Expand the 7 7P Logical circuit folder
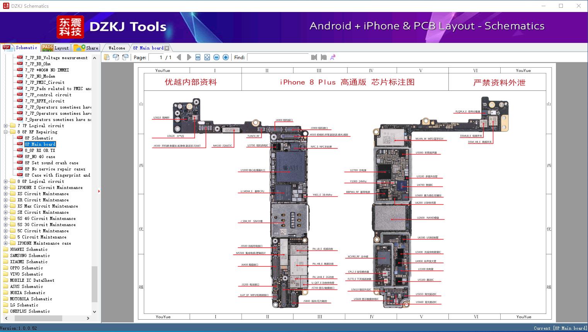 pyautogui.click(x=6, y=126)
